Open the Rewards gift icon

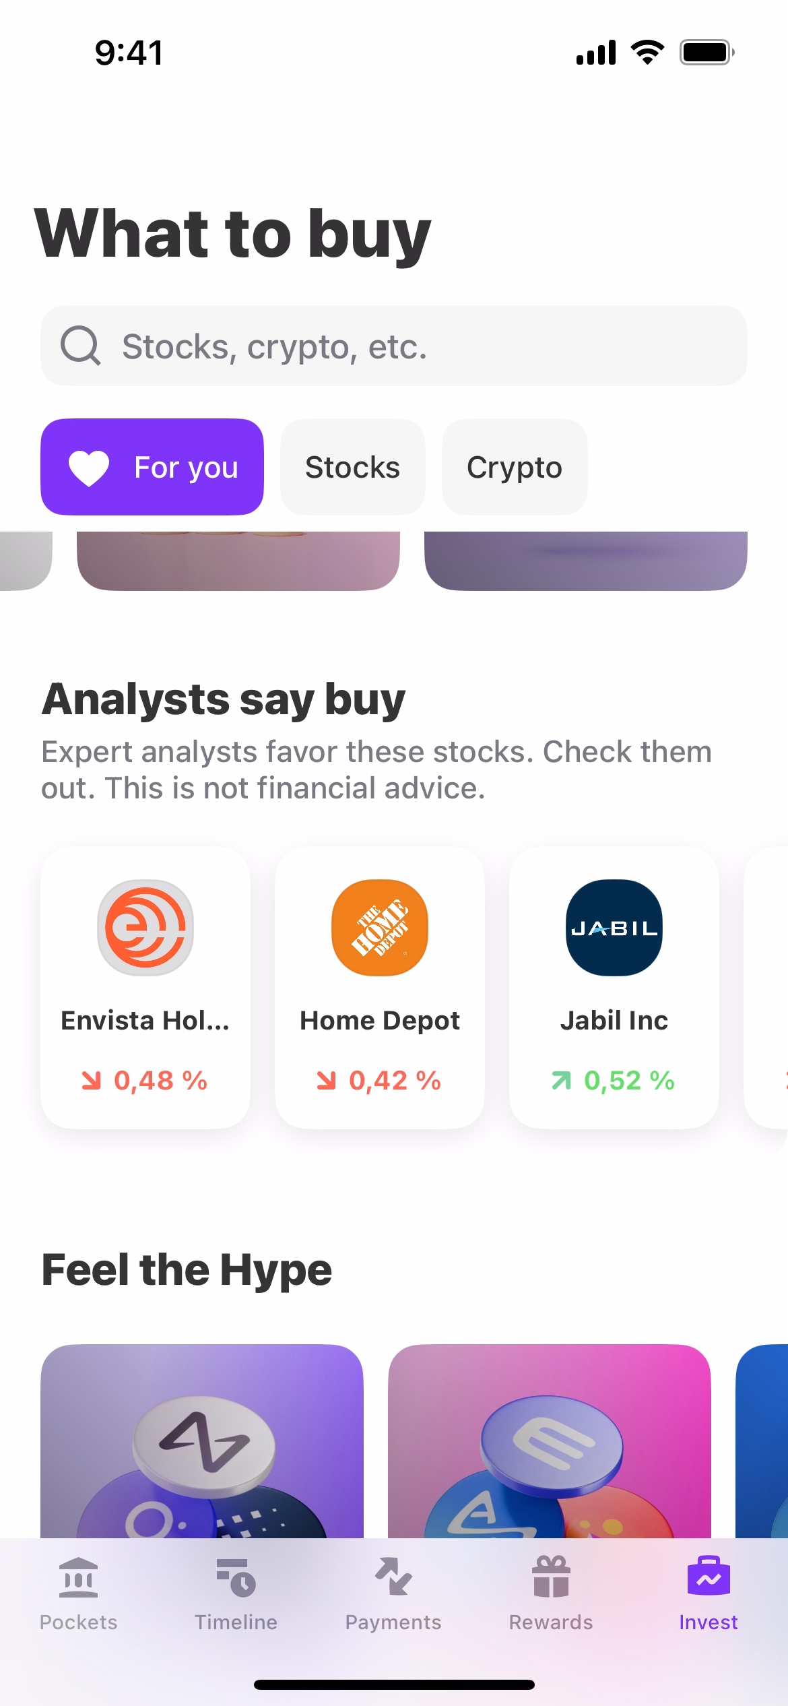pos(551,1578)
